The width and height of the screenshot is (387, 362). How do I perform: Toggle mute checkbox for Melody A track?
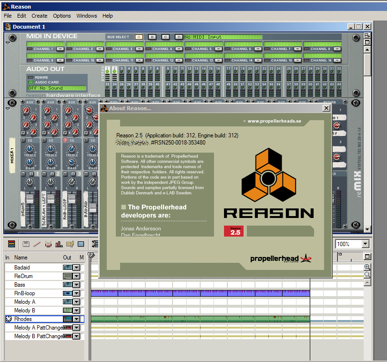point(82,302)
